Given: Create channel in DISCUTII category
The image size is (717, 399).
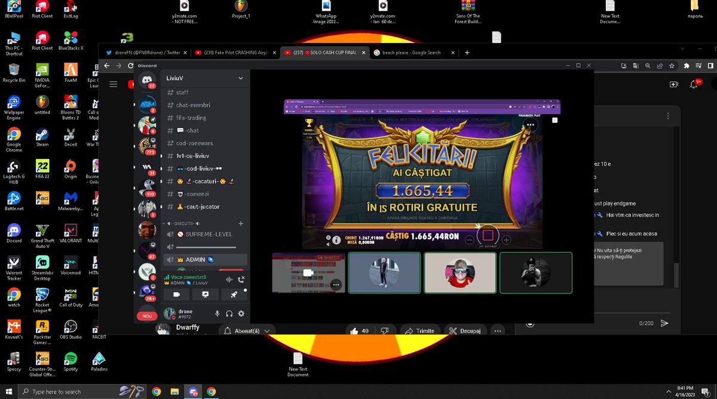Looking at the screenshot, I should tap(241, 223).
